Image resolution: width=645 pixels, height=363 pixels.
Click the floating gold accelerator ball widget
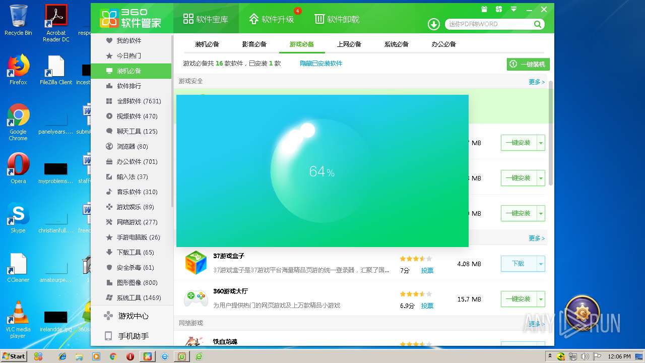tap(583, 313)
